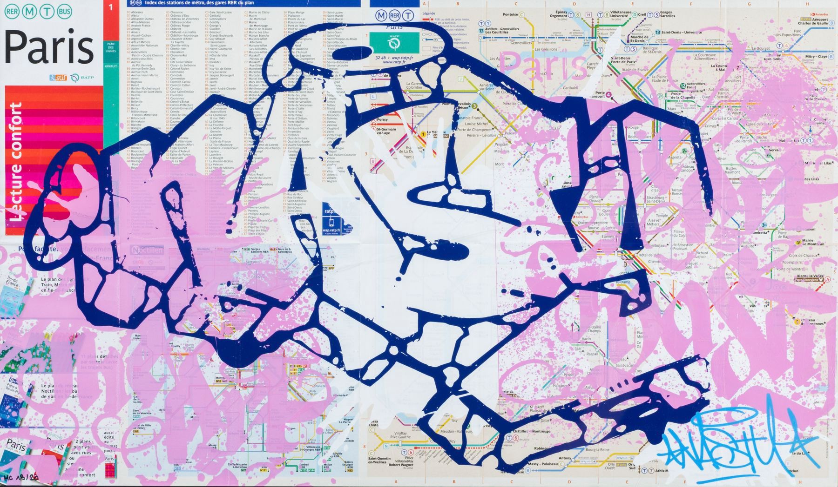This screenshot has width=838, height=487.
Task: Click the M metro logo beside the BUS logo
Action: (x=28, y=12)
